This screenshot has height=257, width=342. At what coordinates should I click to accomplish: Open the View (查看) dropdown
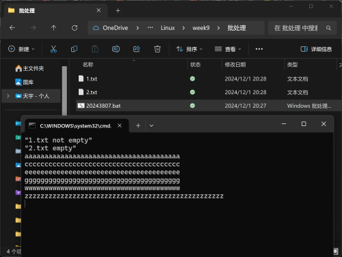[x=228, y=49]
